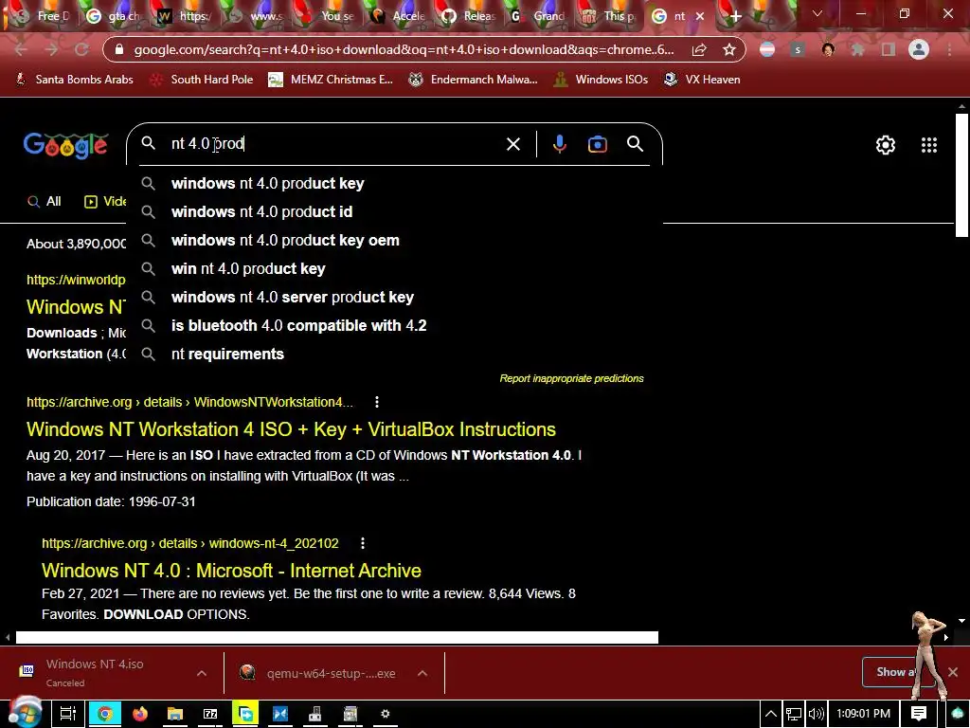Open Endermanch Malwa... bookmark
This screenshot has height=728, width=970.
[473, 80]
